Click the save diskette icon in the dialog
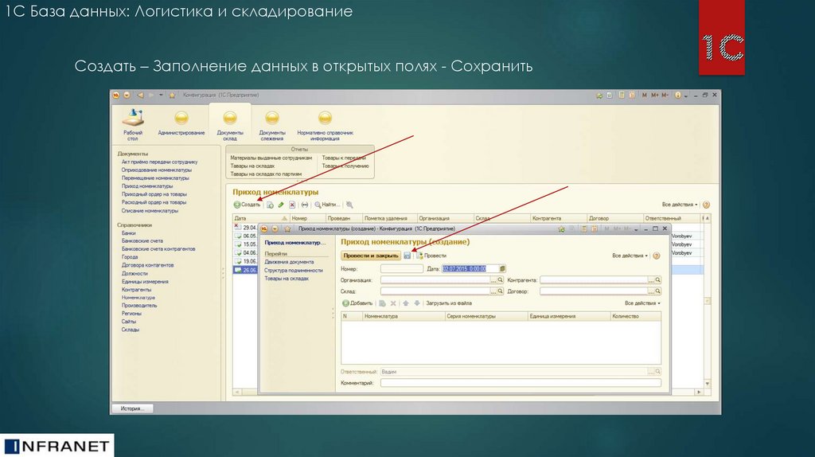Screen dimensions: 815x457 click(407, 256)
